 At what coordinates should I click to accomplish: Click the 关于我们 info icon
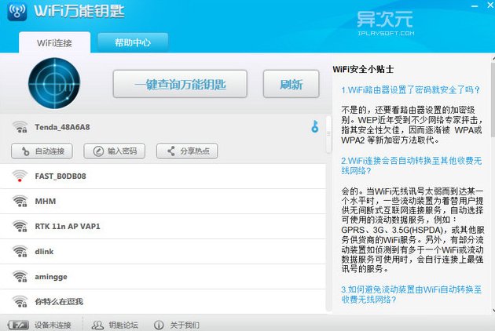click(159, 324)
